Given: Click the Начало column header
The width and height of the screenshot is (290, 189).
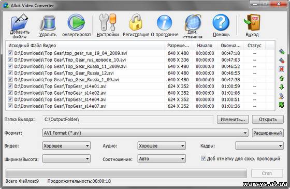Looking at the screenshot, I should point(205,46).
